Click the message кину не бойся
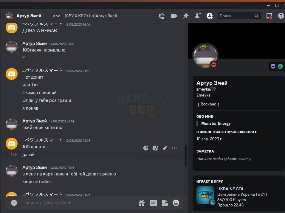This screenshot has width=285, height=213. point(37,182)
